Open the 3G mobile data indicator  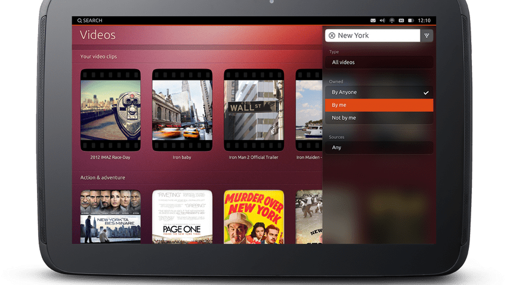pyautogui.click(x=401, y=20)
